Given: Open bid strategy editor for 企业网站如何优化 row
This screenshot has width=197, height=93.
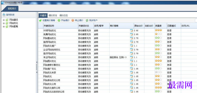Looking at the screenshot, I should point(131,49).
